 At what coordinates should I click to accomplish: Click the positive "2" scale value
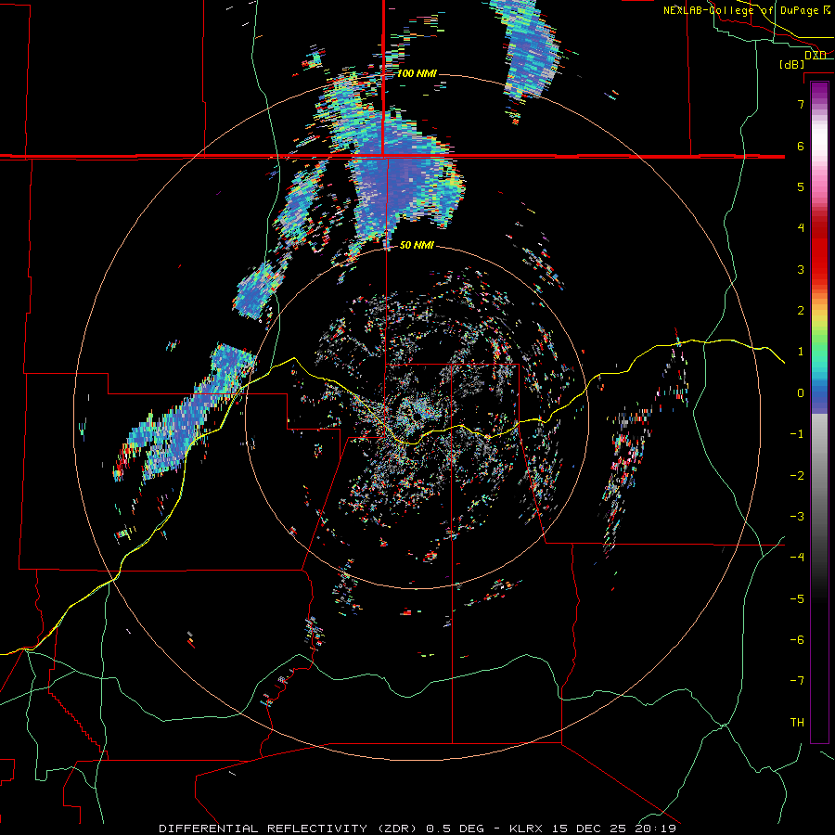[801, 311]
